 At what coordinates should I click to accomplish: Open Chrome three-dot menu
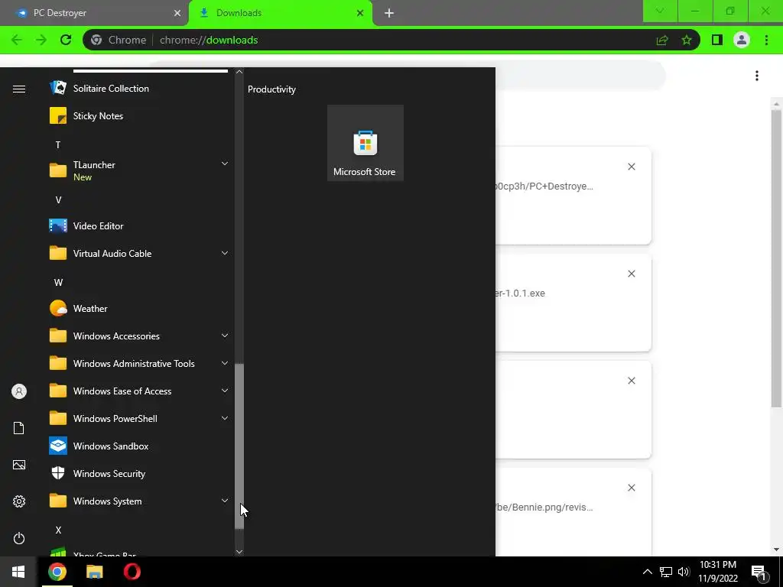pyautogui.click(x=766, y=40)
